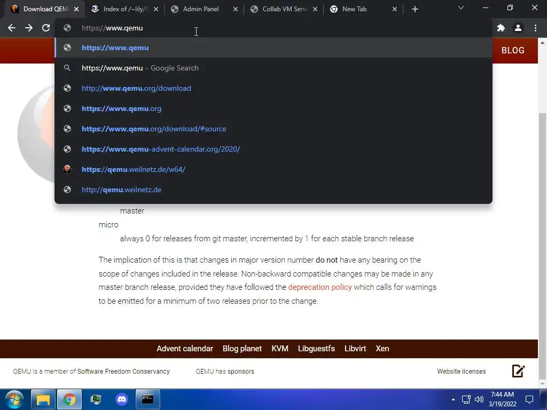This screenshot has width=547, height=410.
Task: Open the Windows Start menu
Action: (x=14, y=399)
